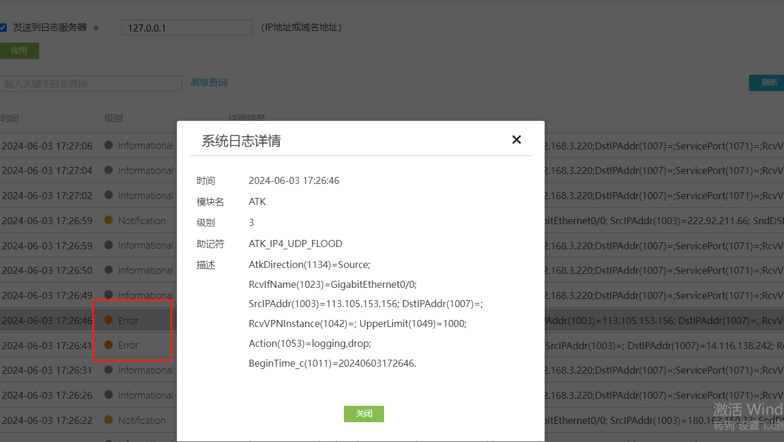Click the green 关闭 button

pos(364,413)
